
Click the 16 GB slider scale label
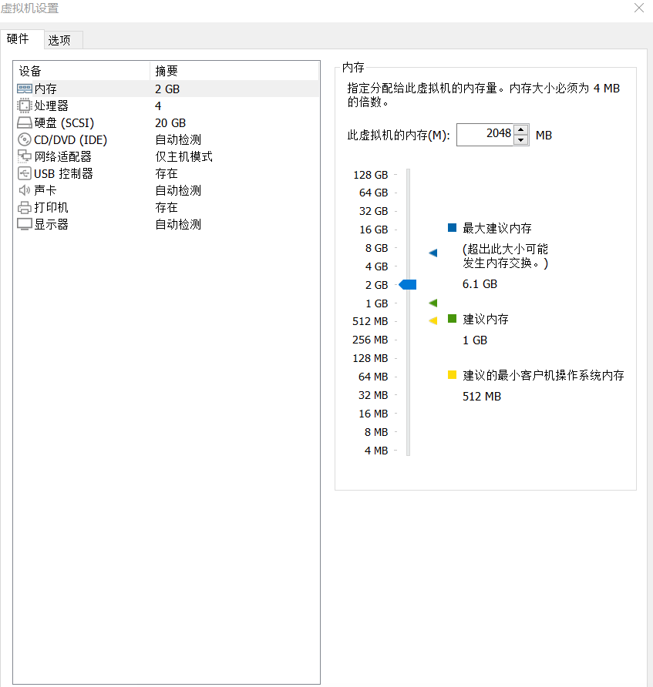(x=374, y=230)
